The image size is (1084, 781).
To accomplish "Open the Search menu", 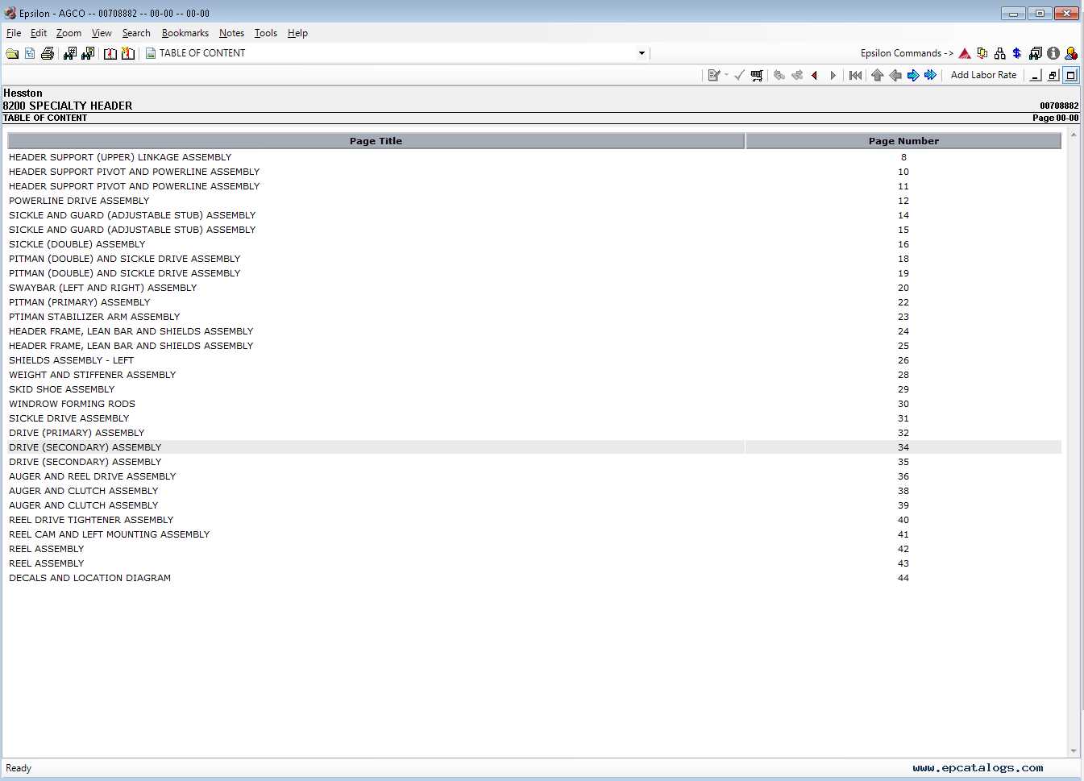I will click(x=136, y=33).
